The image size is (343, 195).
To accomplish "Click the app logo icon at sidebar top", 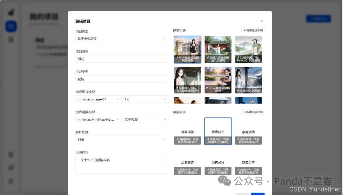I will pyautogui.click(x=11, y=12).
